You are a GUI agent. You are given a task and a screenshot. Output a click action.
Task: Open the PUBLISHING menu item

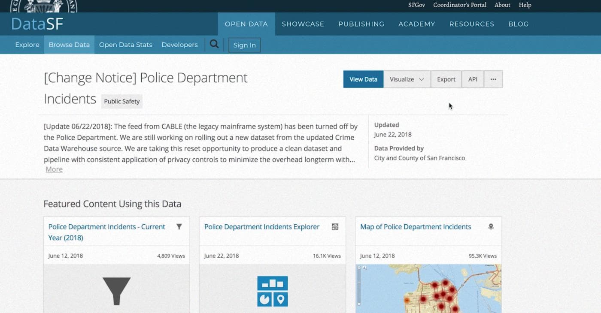click(361, 24)
